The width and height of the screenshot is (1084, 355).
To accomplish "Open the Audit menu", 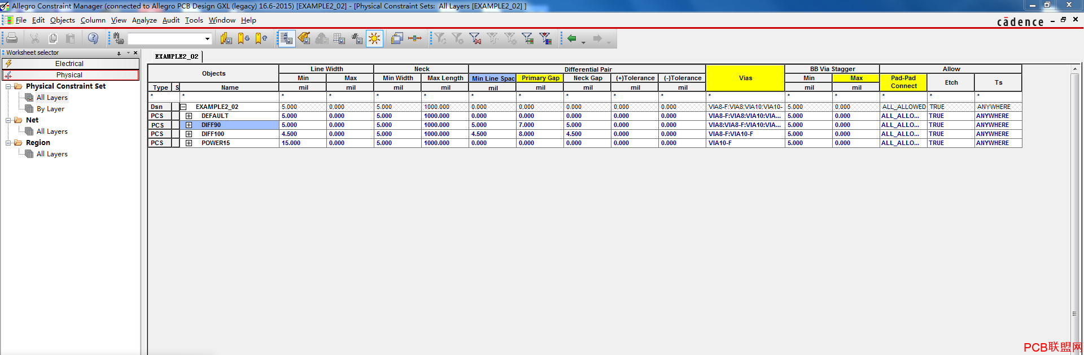I will (x=171, y=20).
